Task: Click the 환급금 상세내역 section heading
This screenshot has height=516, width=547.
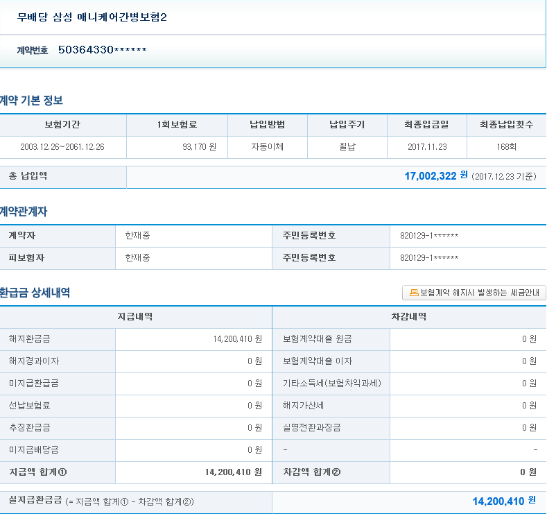Action: [x=35, y=293]
